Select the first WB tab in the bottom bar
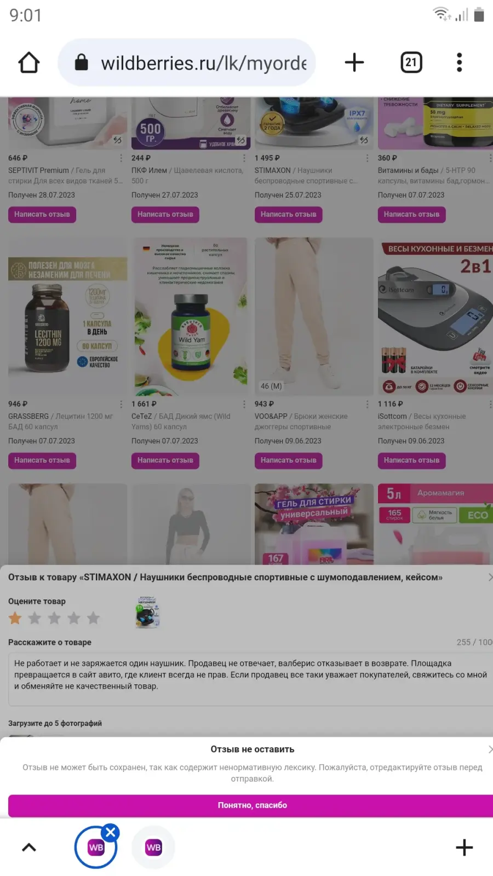 [95, 848]
